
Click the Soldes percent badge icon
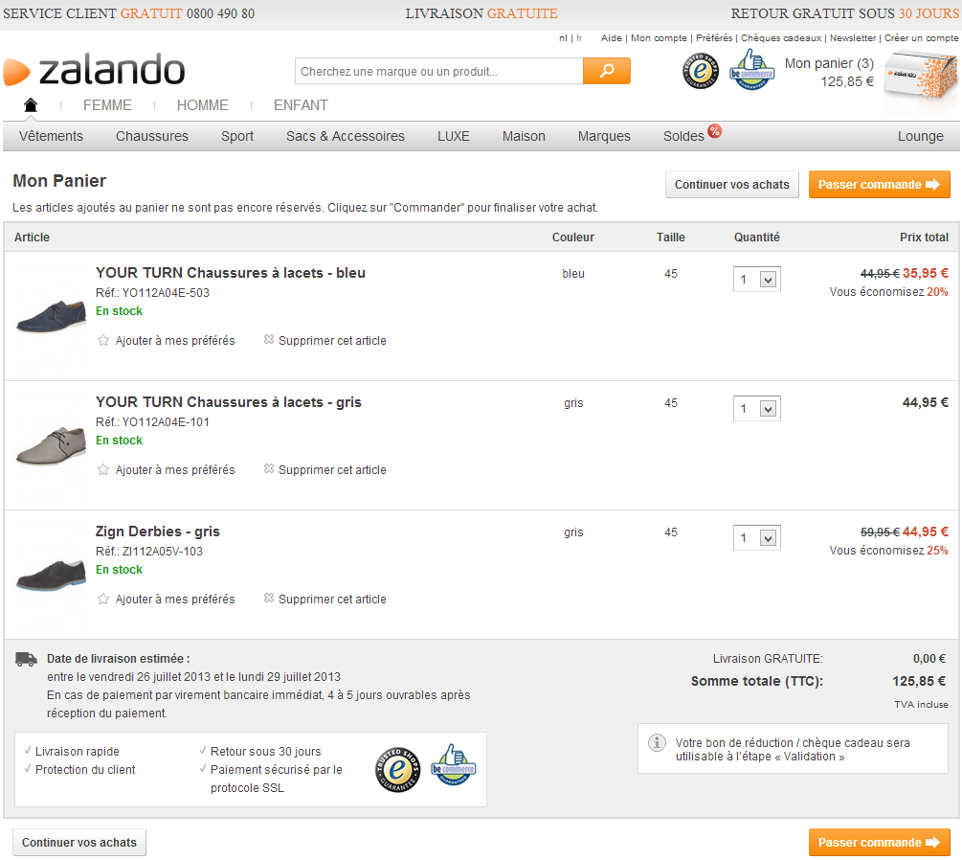pos(715,131)
